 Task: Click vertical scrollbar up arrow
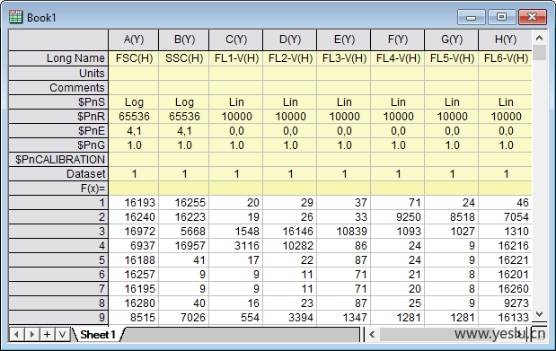[x=539, y=38]
